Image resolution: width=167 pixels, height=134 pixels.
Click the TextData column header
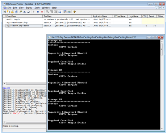click(x=67, y=16)
